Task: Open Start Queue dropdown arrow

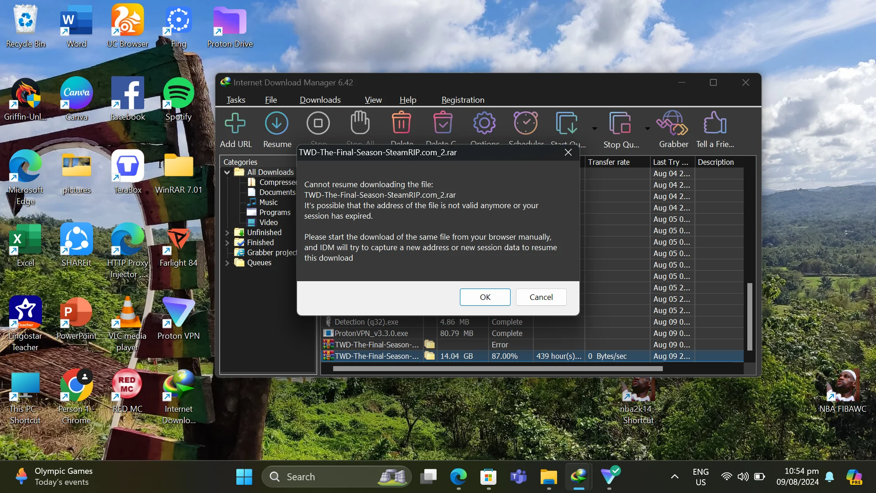Action: coord(594,129)
